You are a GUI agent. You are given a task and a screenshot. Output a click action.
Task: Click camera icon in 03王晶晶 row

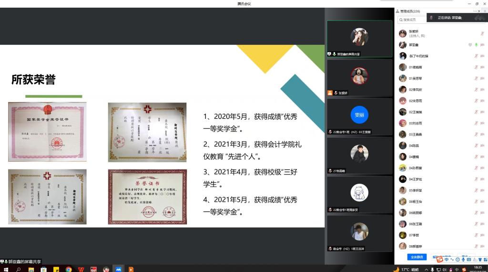[x=482, y=135]
